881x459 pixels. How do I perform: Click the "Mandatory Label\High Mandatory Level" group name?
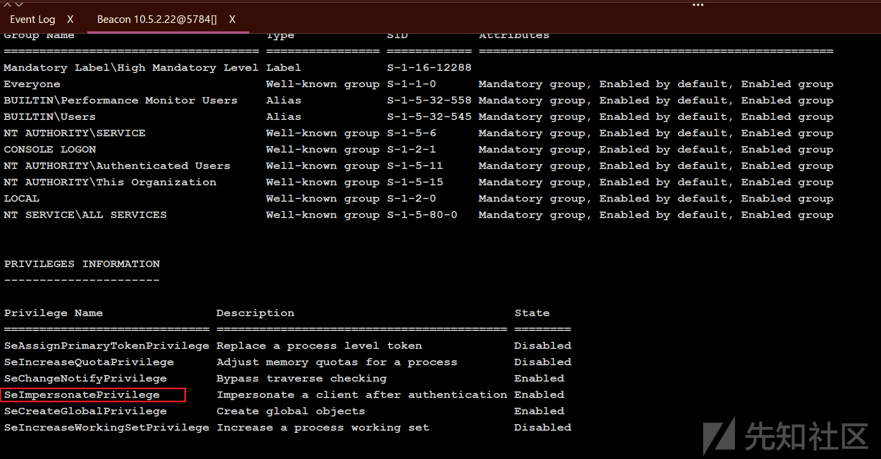click(131, 68)
